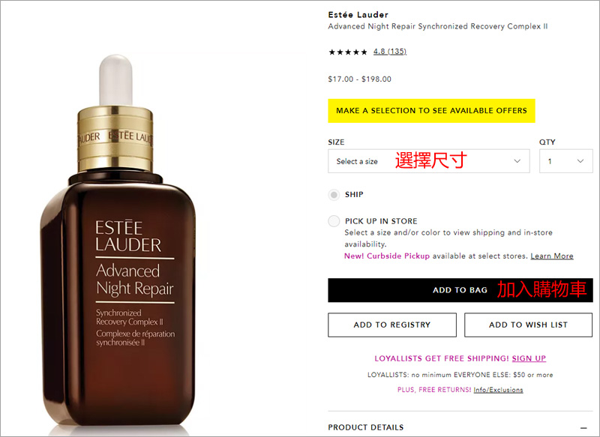Select Pick Up In Store radio option
Screen dimensions: 600x437
(334, 221)
